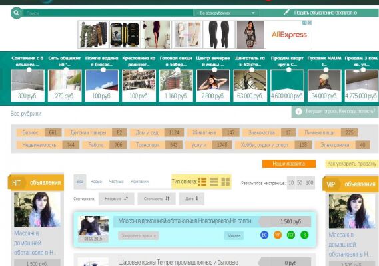Click the green TOP badge icon
This screenshot has height=266, width=379.
pos(291,235)
